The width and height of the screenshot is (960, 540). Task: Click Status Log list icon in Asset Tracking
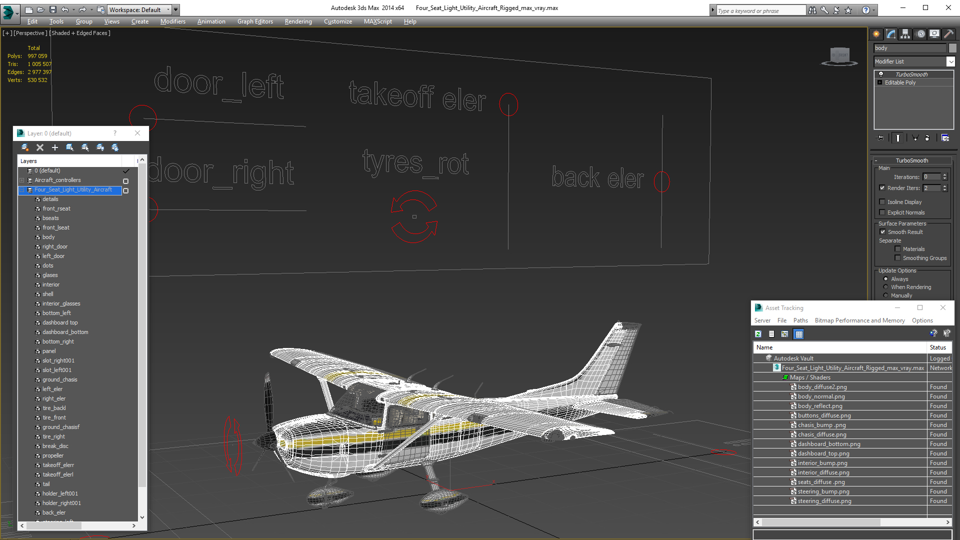pos(771,334)
